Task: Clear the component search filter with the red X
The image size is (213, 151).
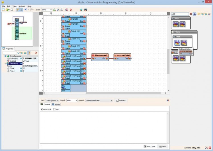Action: point(191,14)
